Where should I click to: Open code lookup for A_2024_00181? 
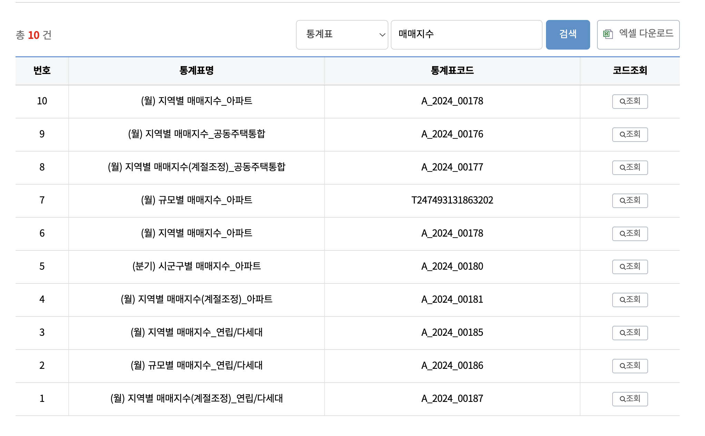(x=629, y=300)
